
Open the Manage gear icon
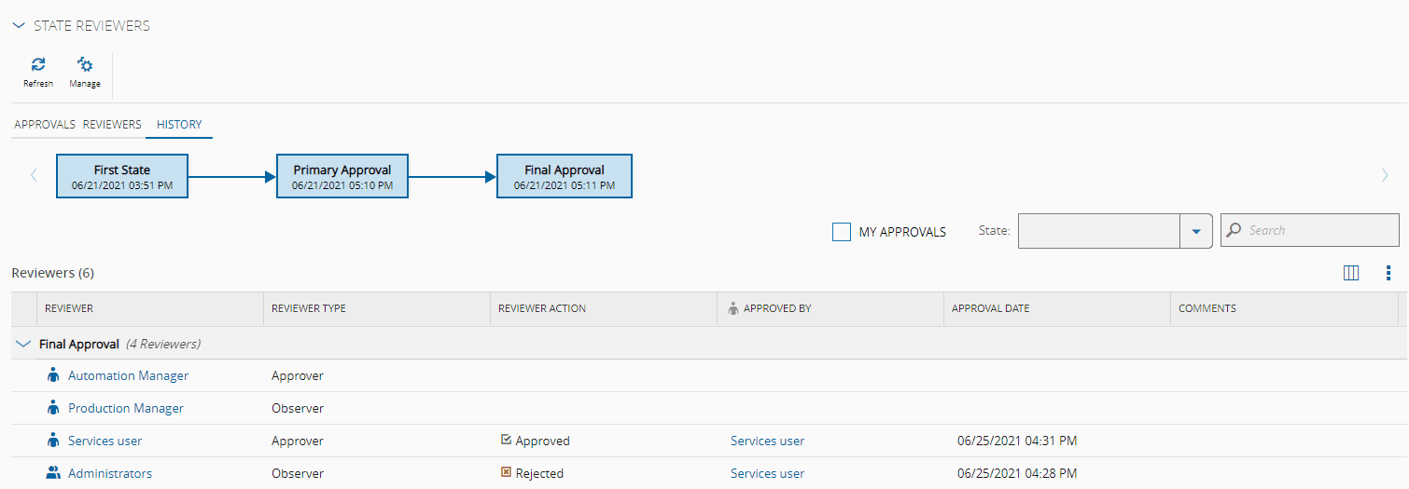coord(85,65)
